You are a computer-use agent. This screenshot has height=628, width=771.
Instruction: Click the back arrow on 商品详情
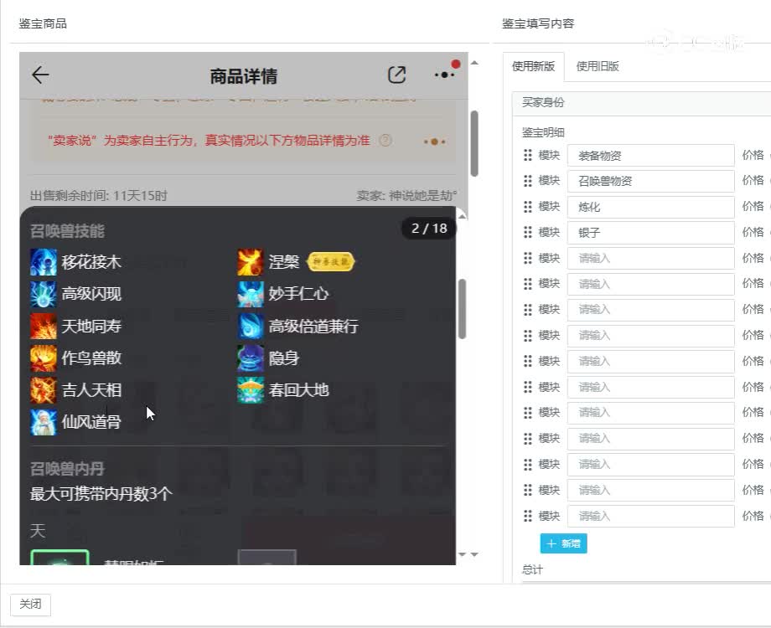click(39, 75)
